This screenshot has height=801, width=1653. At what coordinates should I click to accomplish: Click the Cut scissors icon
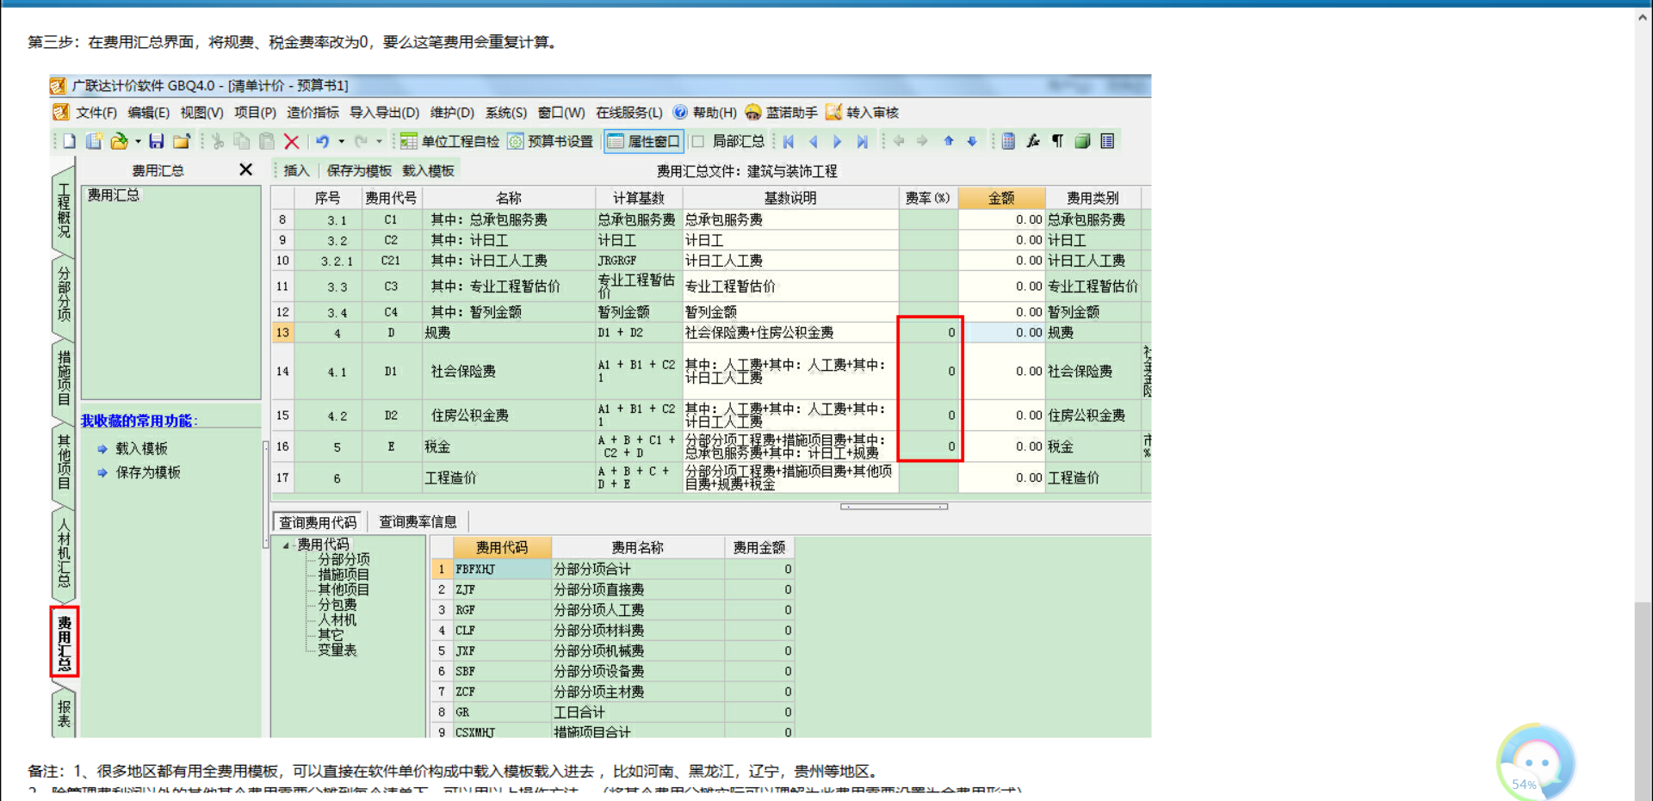tap(218, 141)
